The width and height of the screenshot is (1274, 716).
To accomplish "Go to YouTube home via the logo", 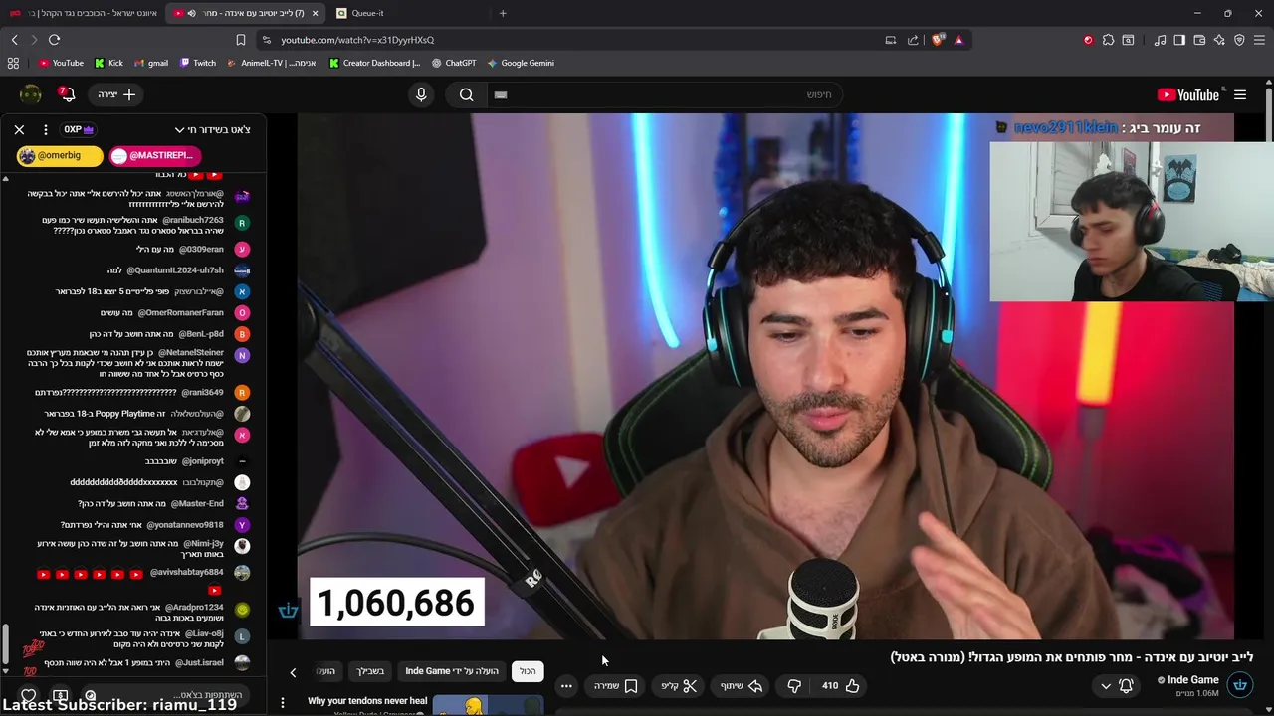I will click(1188, 94).
